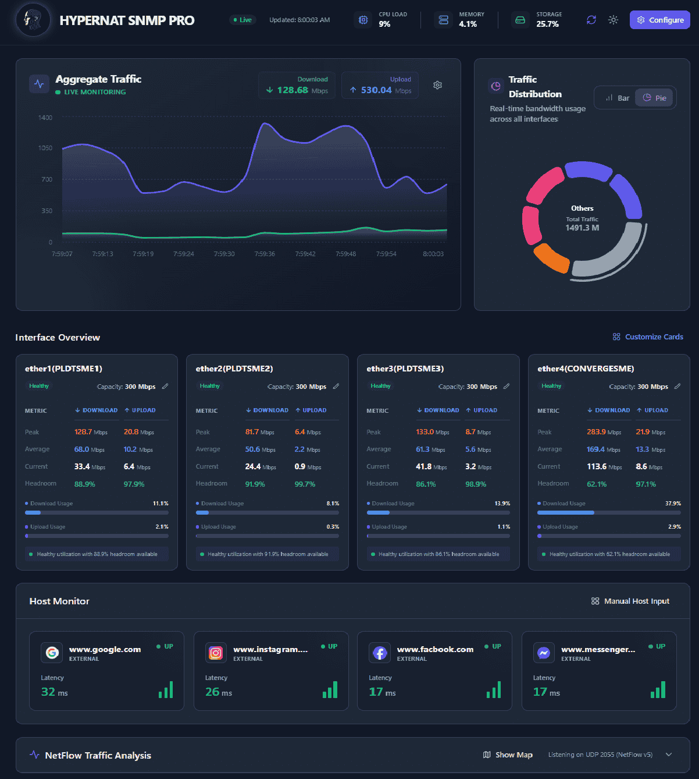Expand the NetFlow v5 listening chevron
This screenshot has height=779, width=699.
click(x=669, y=754)
